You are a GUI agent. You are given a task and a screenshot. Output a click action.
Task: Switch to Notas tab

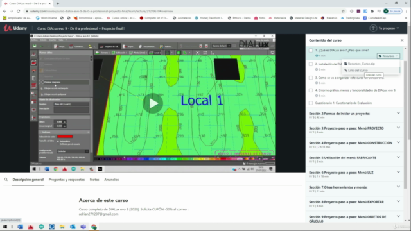(94, 180)
